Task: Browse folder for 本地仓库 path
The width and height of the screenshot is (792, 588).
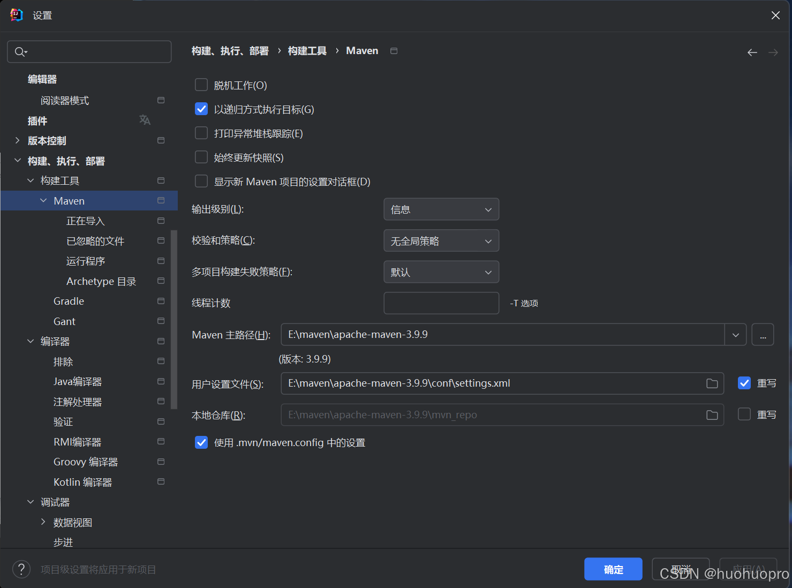Action: 712,415
